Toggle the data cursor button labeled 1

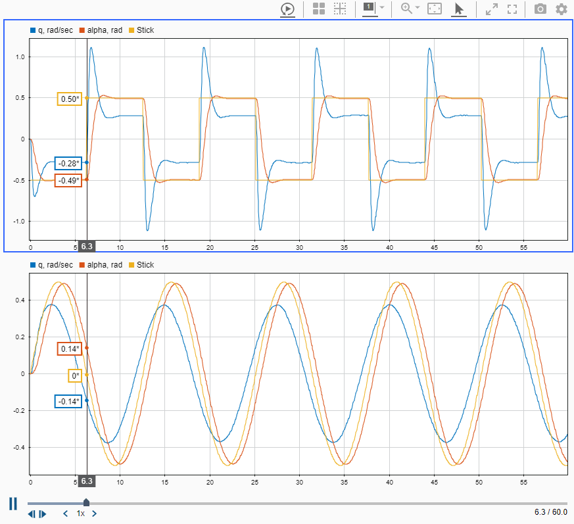(x=370, y=8)
